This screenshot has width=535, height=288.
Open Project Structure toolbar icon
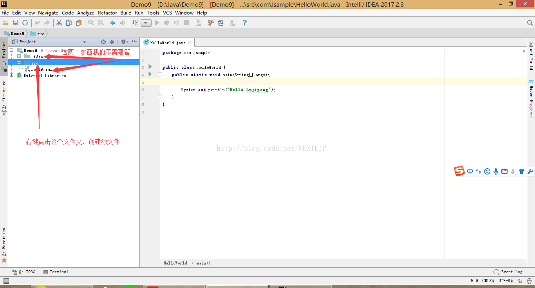coord(221,23)
